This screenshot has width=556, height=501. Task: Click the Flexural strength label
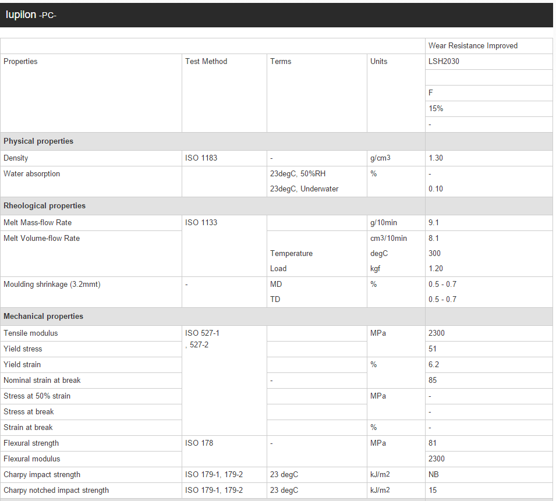tap(31, 443)
